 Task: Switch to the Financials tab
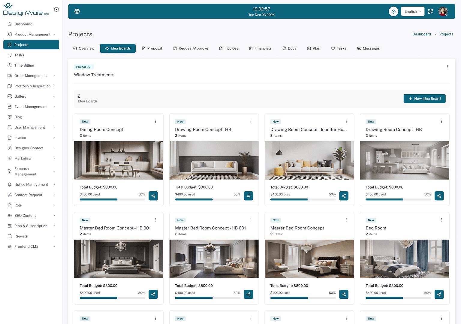pos(260,48)
